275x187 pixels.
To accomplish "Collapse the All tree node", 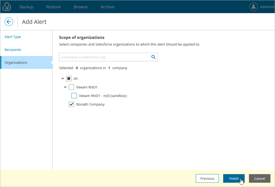I will click(63, 78).
